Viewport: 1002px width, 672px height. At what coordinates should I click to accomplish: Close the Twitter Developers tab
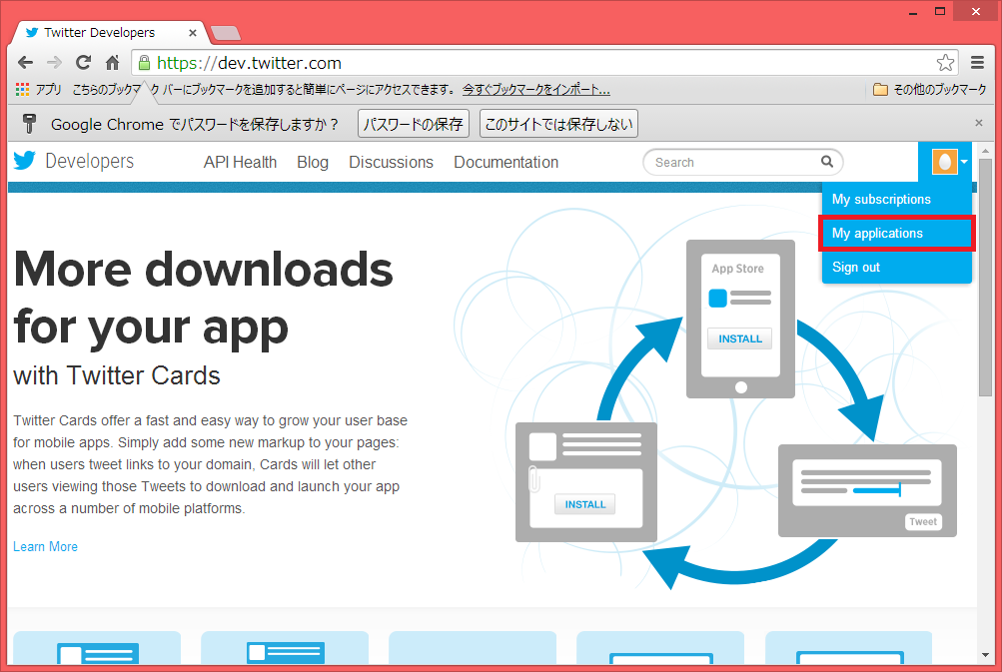(x=193, y=33)
